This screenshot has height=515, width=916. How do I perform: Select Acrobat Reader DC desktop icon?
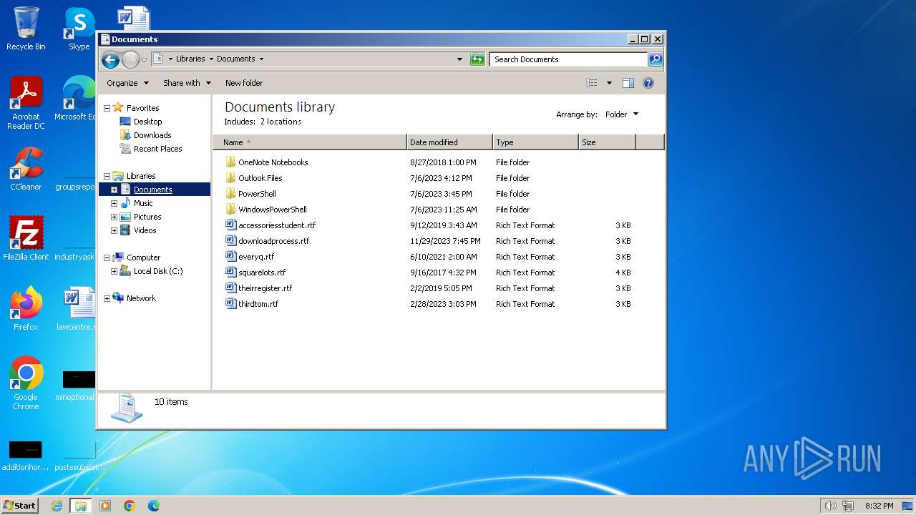26,103
